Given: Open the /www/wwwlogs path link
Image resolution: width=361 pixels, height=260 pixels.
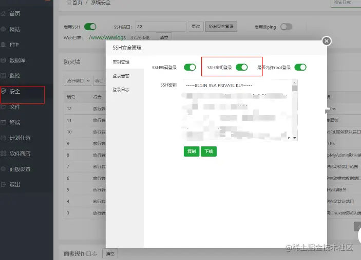Looking at the screenshot, I should tap(107, 37).
